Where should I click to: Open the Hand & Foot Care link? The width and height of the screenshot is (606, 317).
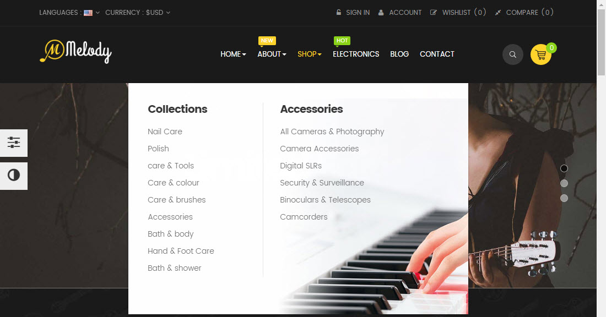click(x=181, y=251)
